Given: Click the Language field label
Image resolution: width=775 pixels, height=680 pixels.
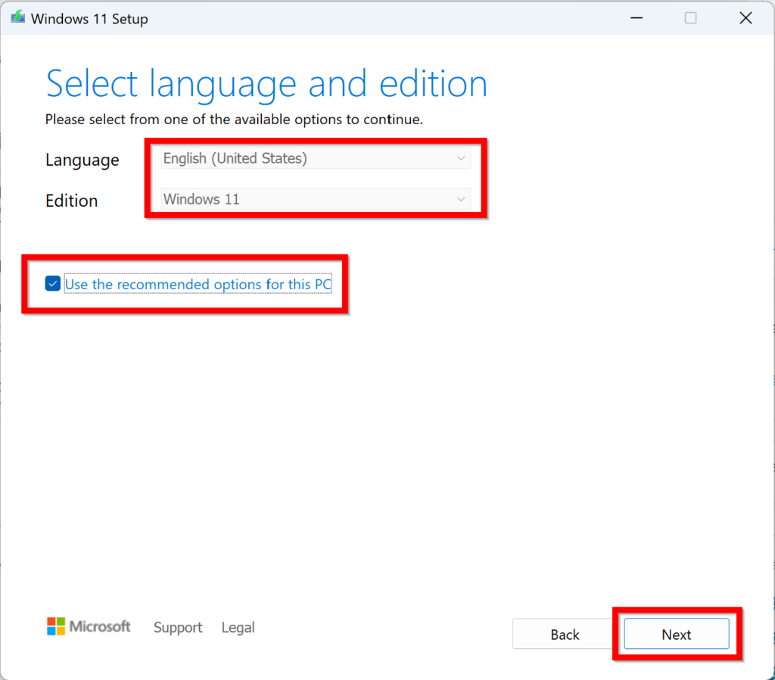Looking at the screenshot, I should [82, 160].
